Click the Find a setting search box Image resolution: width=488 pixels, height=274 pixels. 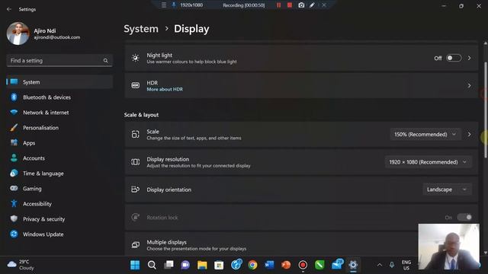tap(59, 61)
